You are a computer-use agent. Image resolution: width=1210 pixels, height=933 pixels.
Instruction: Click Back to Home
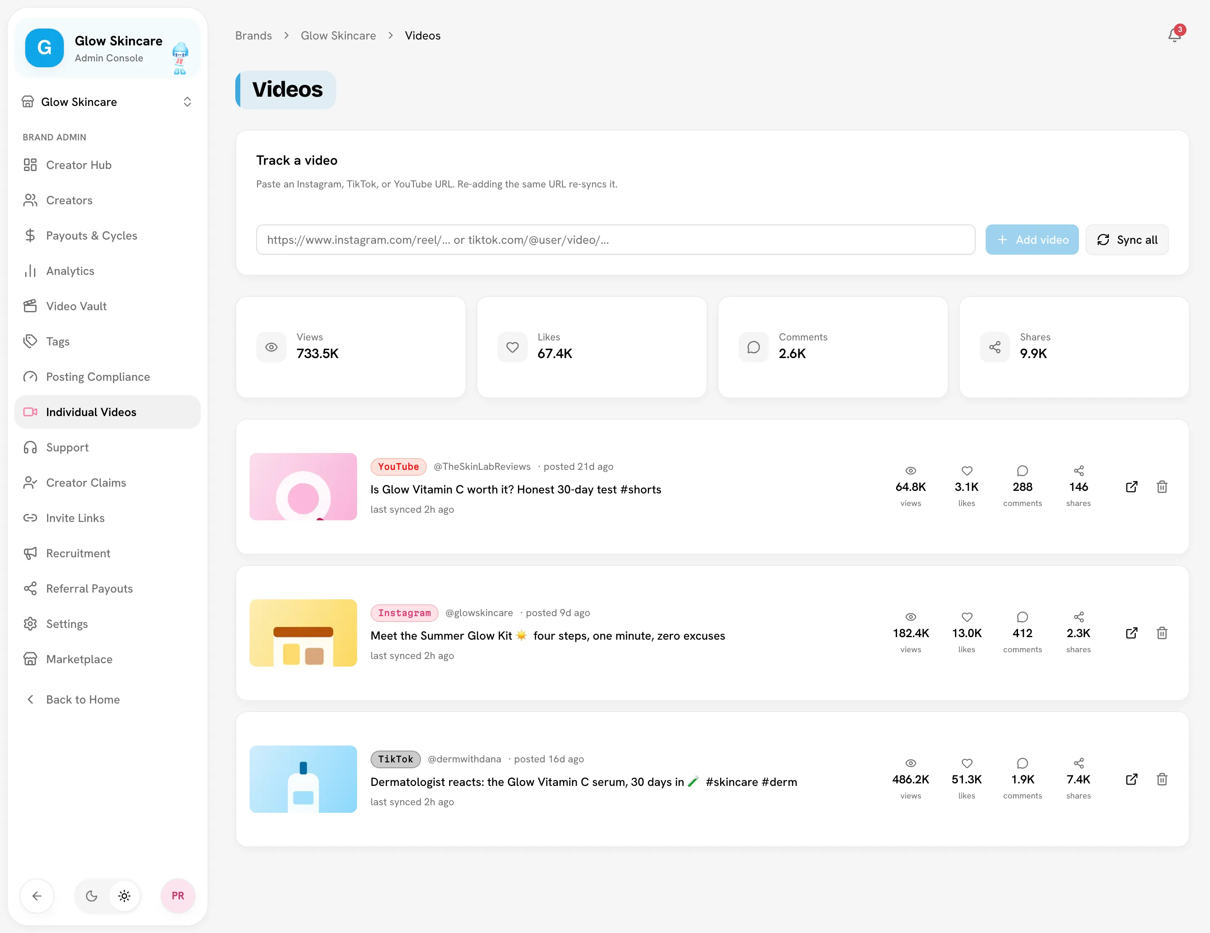coord(108,699)
